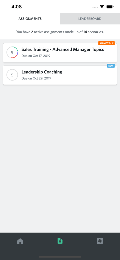The height and width of the screenshot is (260, 120).
Task: Open the Leadership Coaching assignment title
Action: coord(42,72)
